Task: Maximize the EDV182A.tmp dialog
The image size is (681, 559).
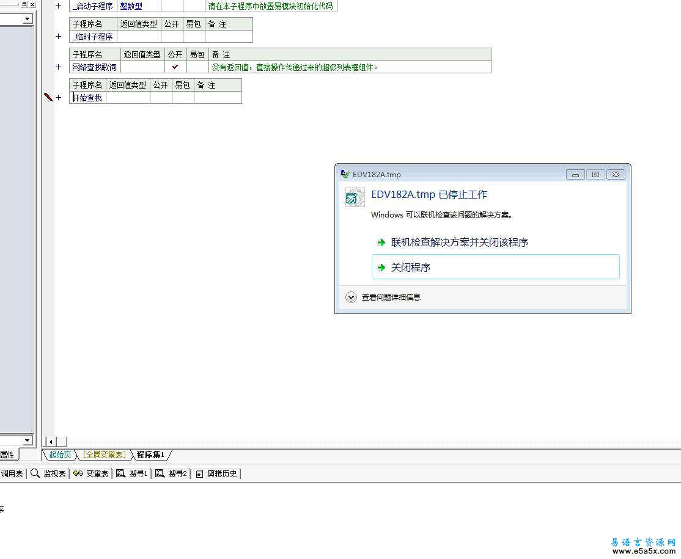Action: (595, 175)
